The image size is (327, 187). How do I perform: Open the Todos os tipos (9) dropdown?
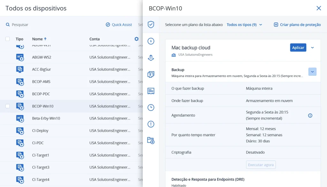tap(244, 25)
